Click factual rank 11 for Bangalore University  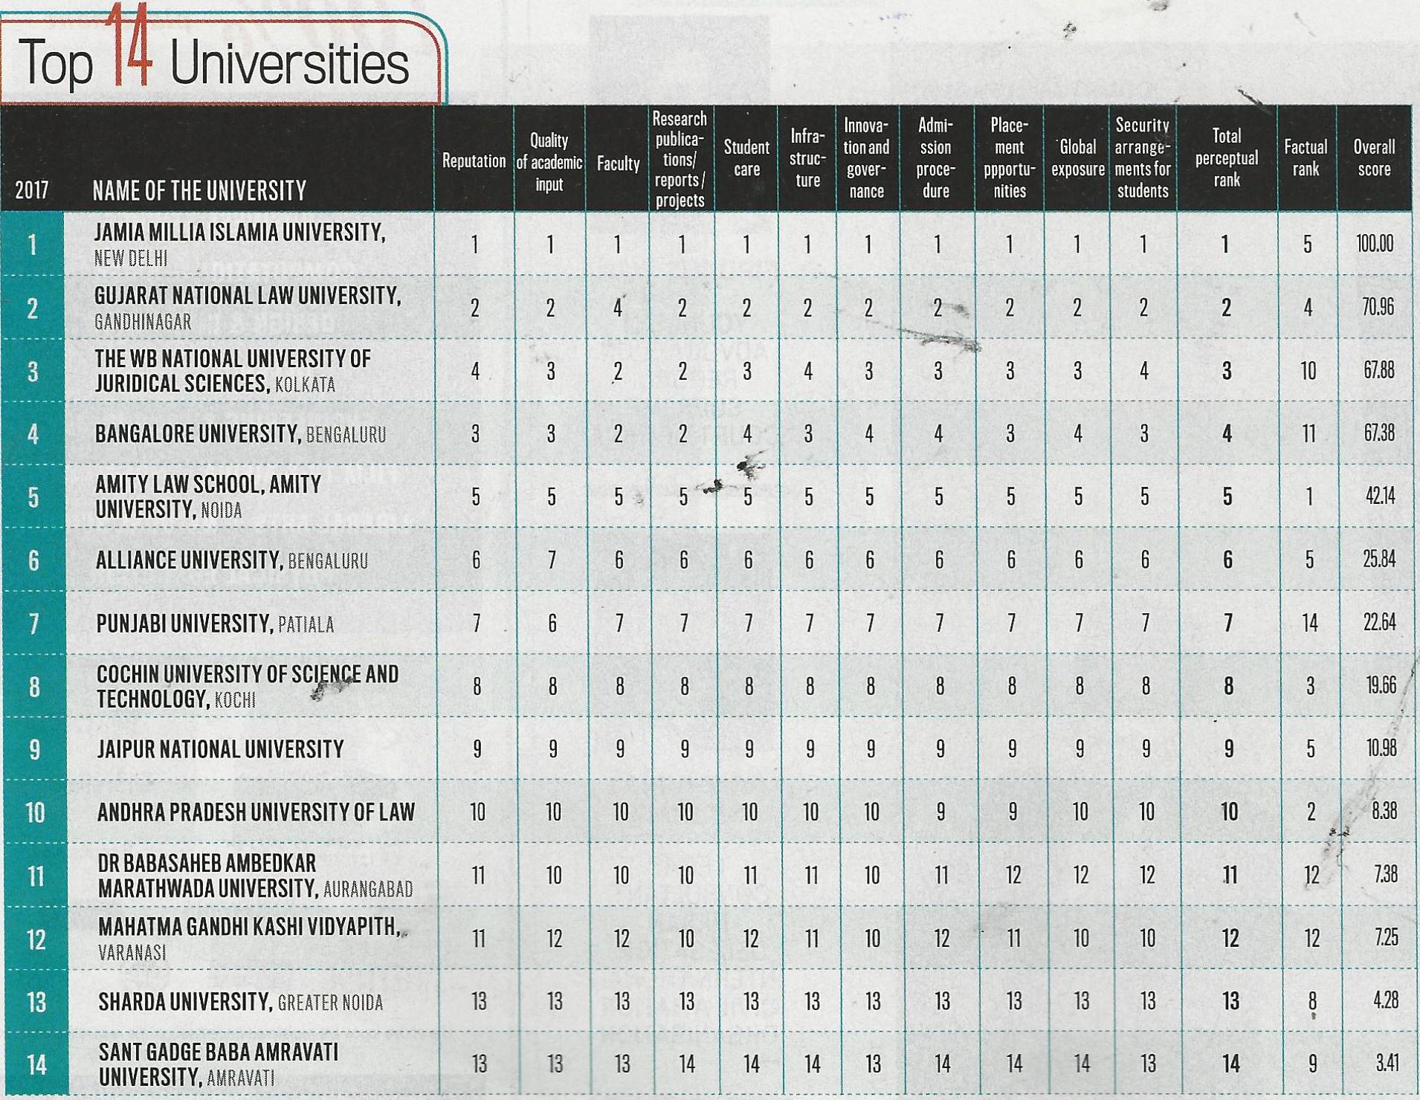click(1308, 433)
